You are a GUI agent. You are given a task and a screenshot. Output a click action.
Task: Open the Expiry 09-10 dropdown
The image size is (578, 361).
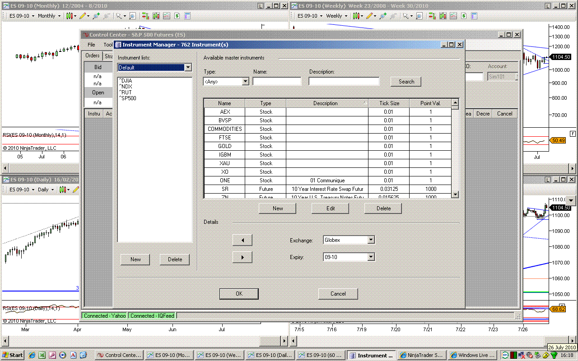pyautogui.click(x=371, y=257)
